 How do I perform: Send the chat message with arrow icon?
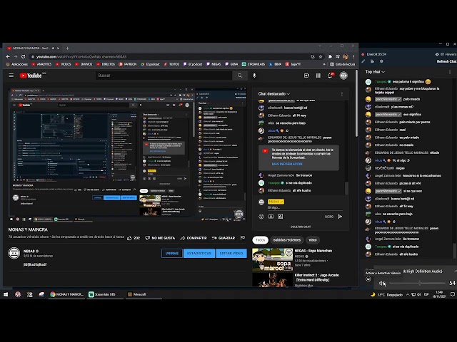click(340, 217)
